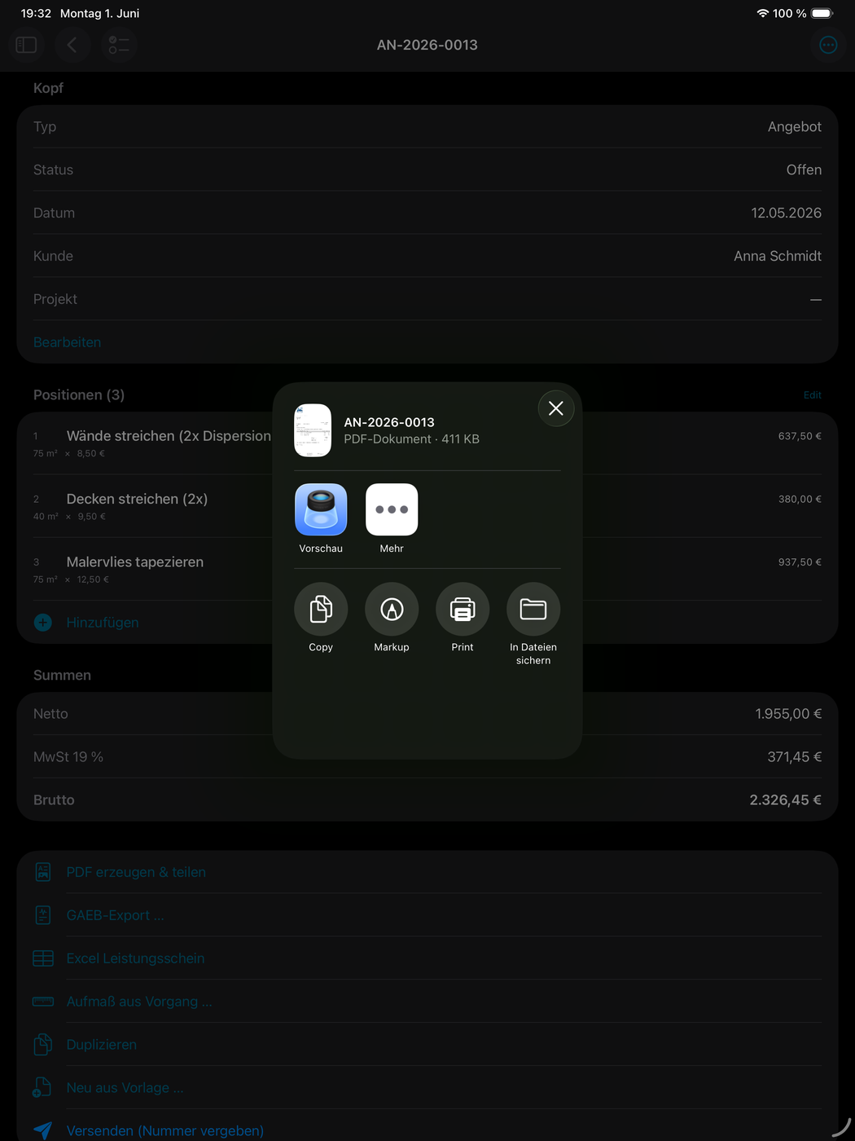The image size is (855, 1141).
Task: Click the GAEB-Export file icon
Action: pyautogui.click(x=43, y=915)
